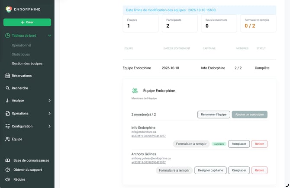Image resolution: width=290 pixels, height=188 pixels.
Task: Click the Réduire sidebar label
Action: [x=19, y=179]
